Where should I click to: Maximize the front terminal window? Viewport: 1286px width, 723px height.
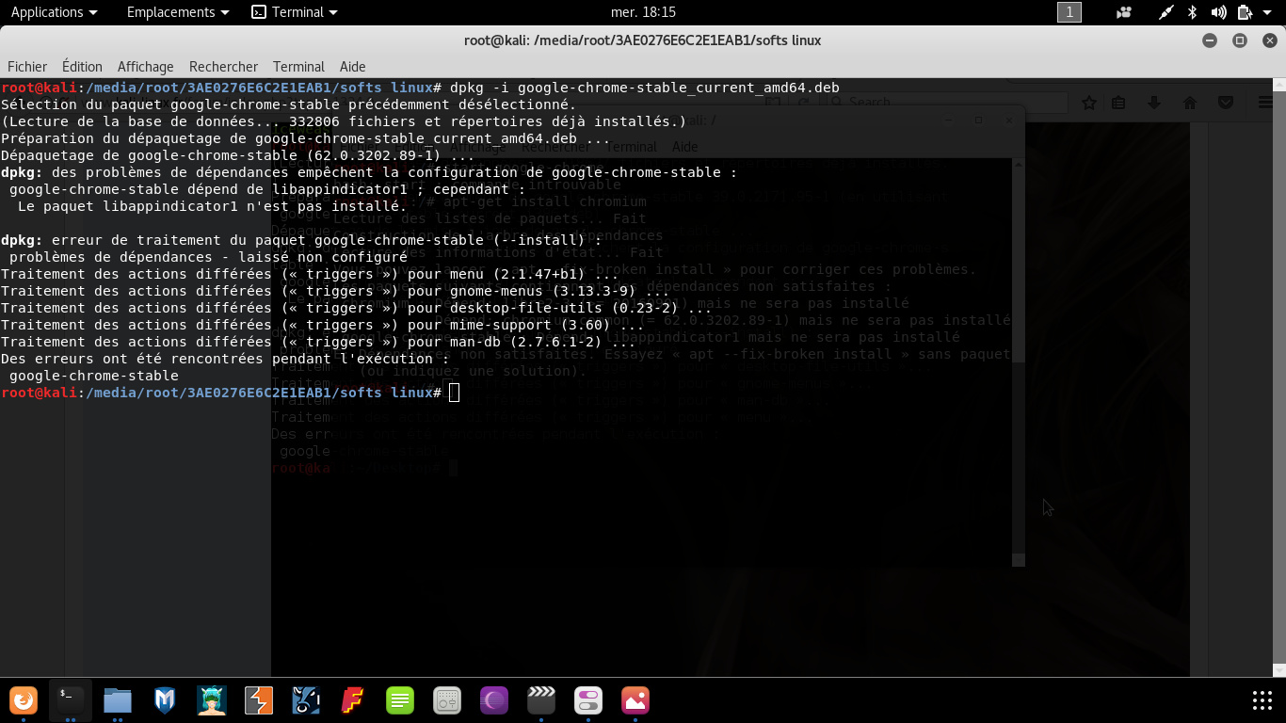click(x=1240, y=40)
